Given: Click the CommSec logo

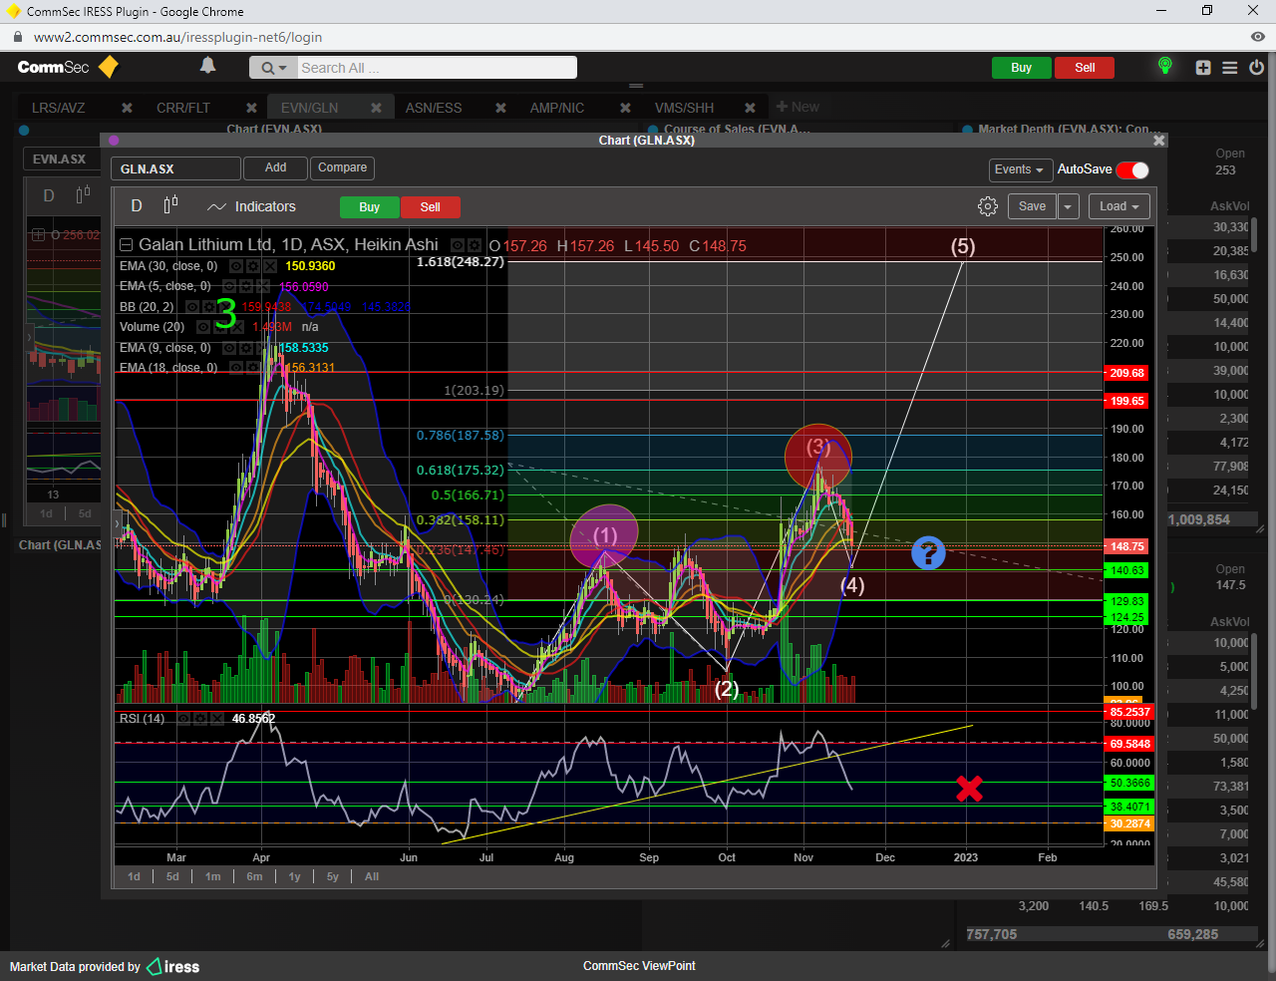Looking at the screenshot, I should coord(68,67).
